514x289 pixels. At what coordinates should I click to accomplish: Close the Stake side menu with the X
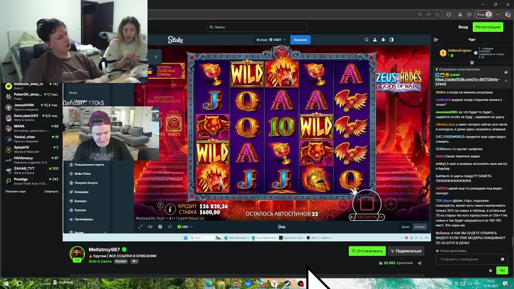pos(156,57)
